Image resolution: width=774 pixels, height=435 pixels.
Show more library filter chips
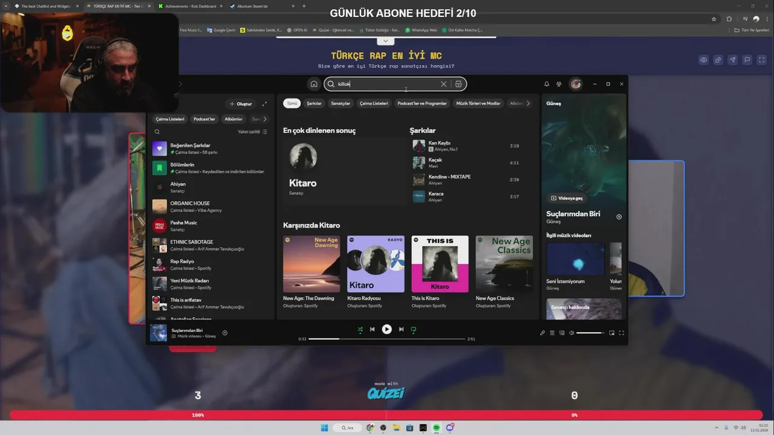click(264, 119)
